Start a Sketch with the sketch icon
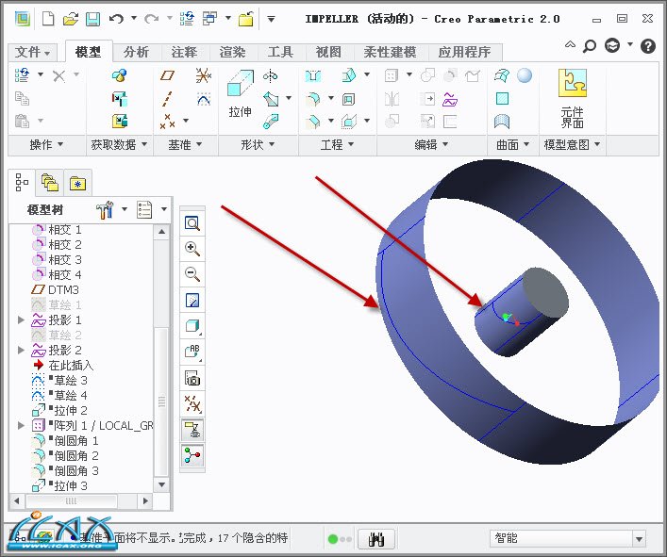The height and width of the screenshot is (557, 667). click(204, 99)
